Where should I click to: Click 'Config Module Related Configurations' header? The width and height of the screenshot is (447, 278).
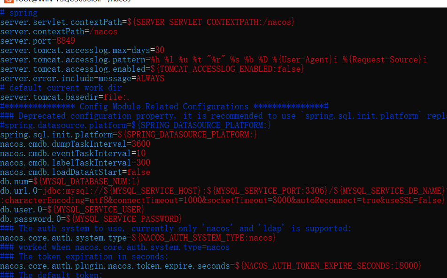(164, 106)
